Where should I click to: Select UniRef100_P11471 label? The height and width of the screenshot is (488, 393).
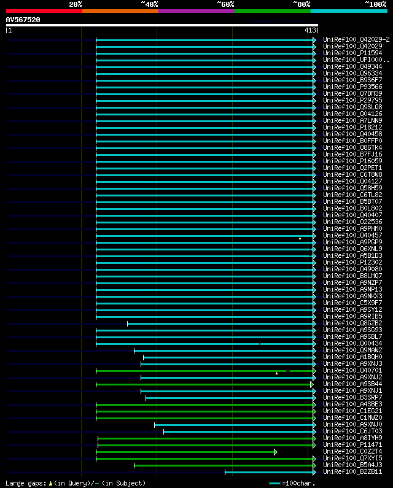(x=352, y=445)
